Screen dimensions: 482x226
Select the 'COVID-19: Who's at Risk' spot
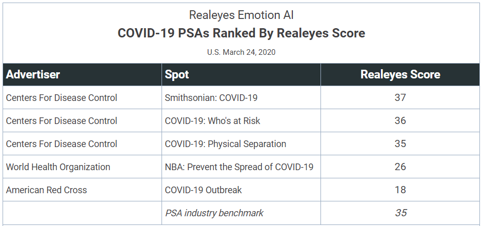coord(212,120)
